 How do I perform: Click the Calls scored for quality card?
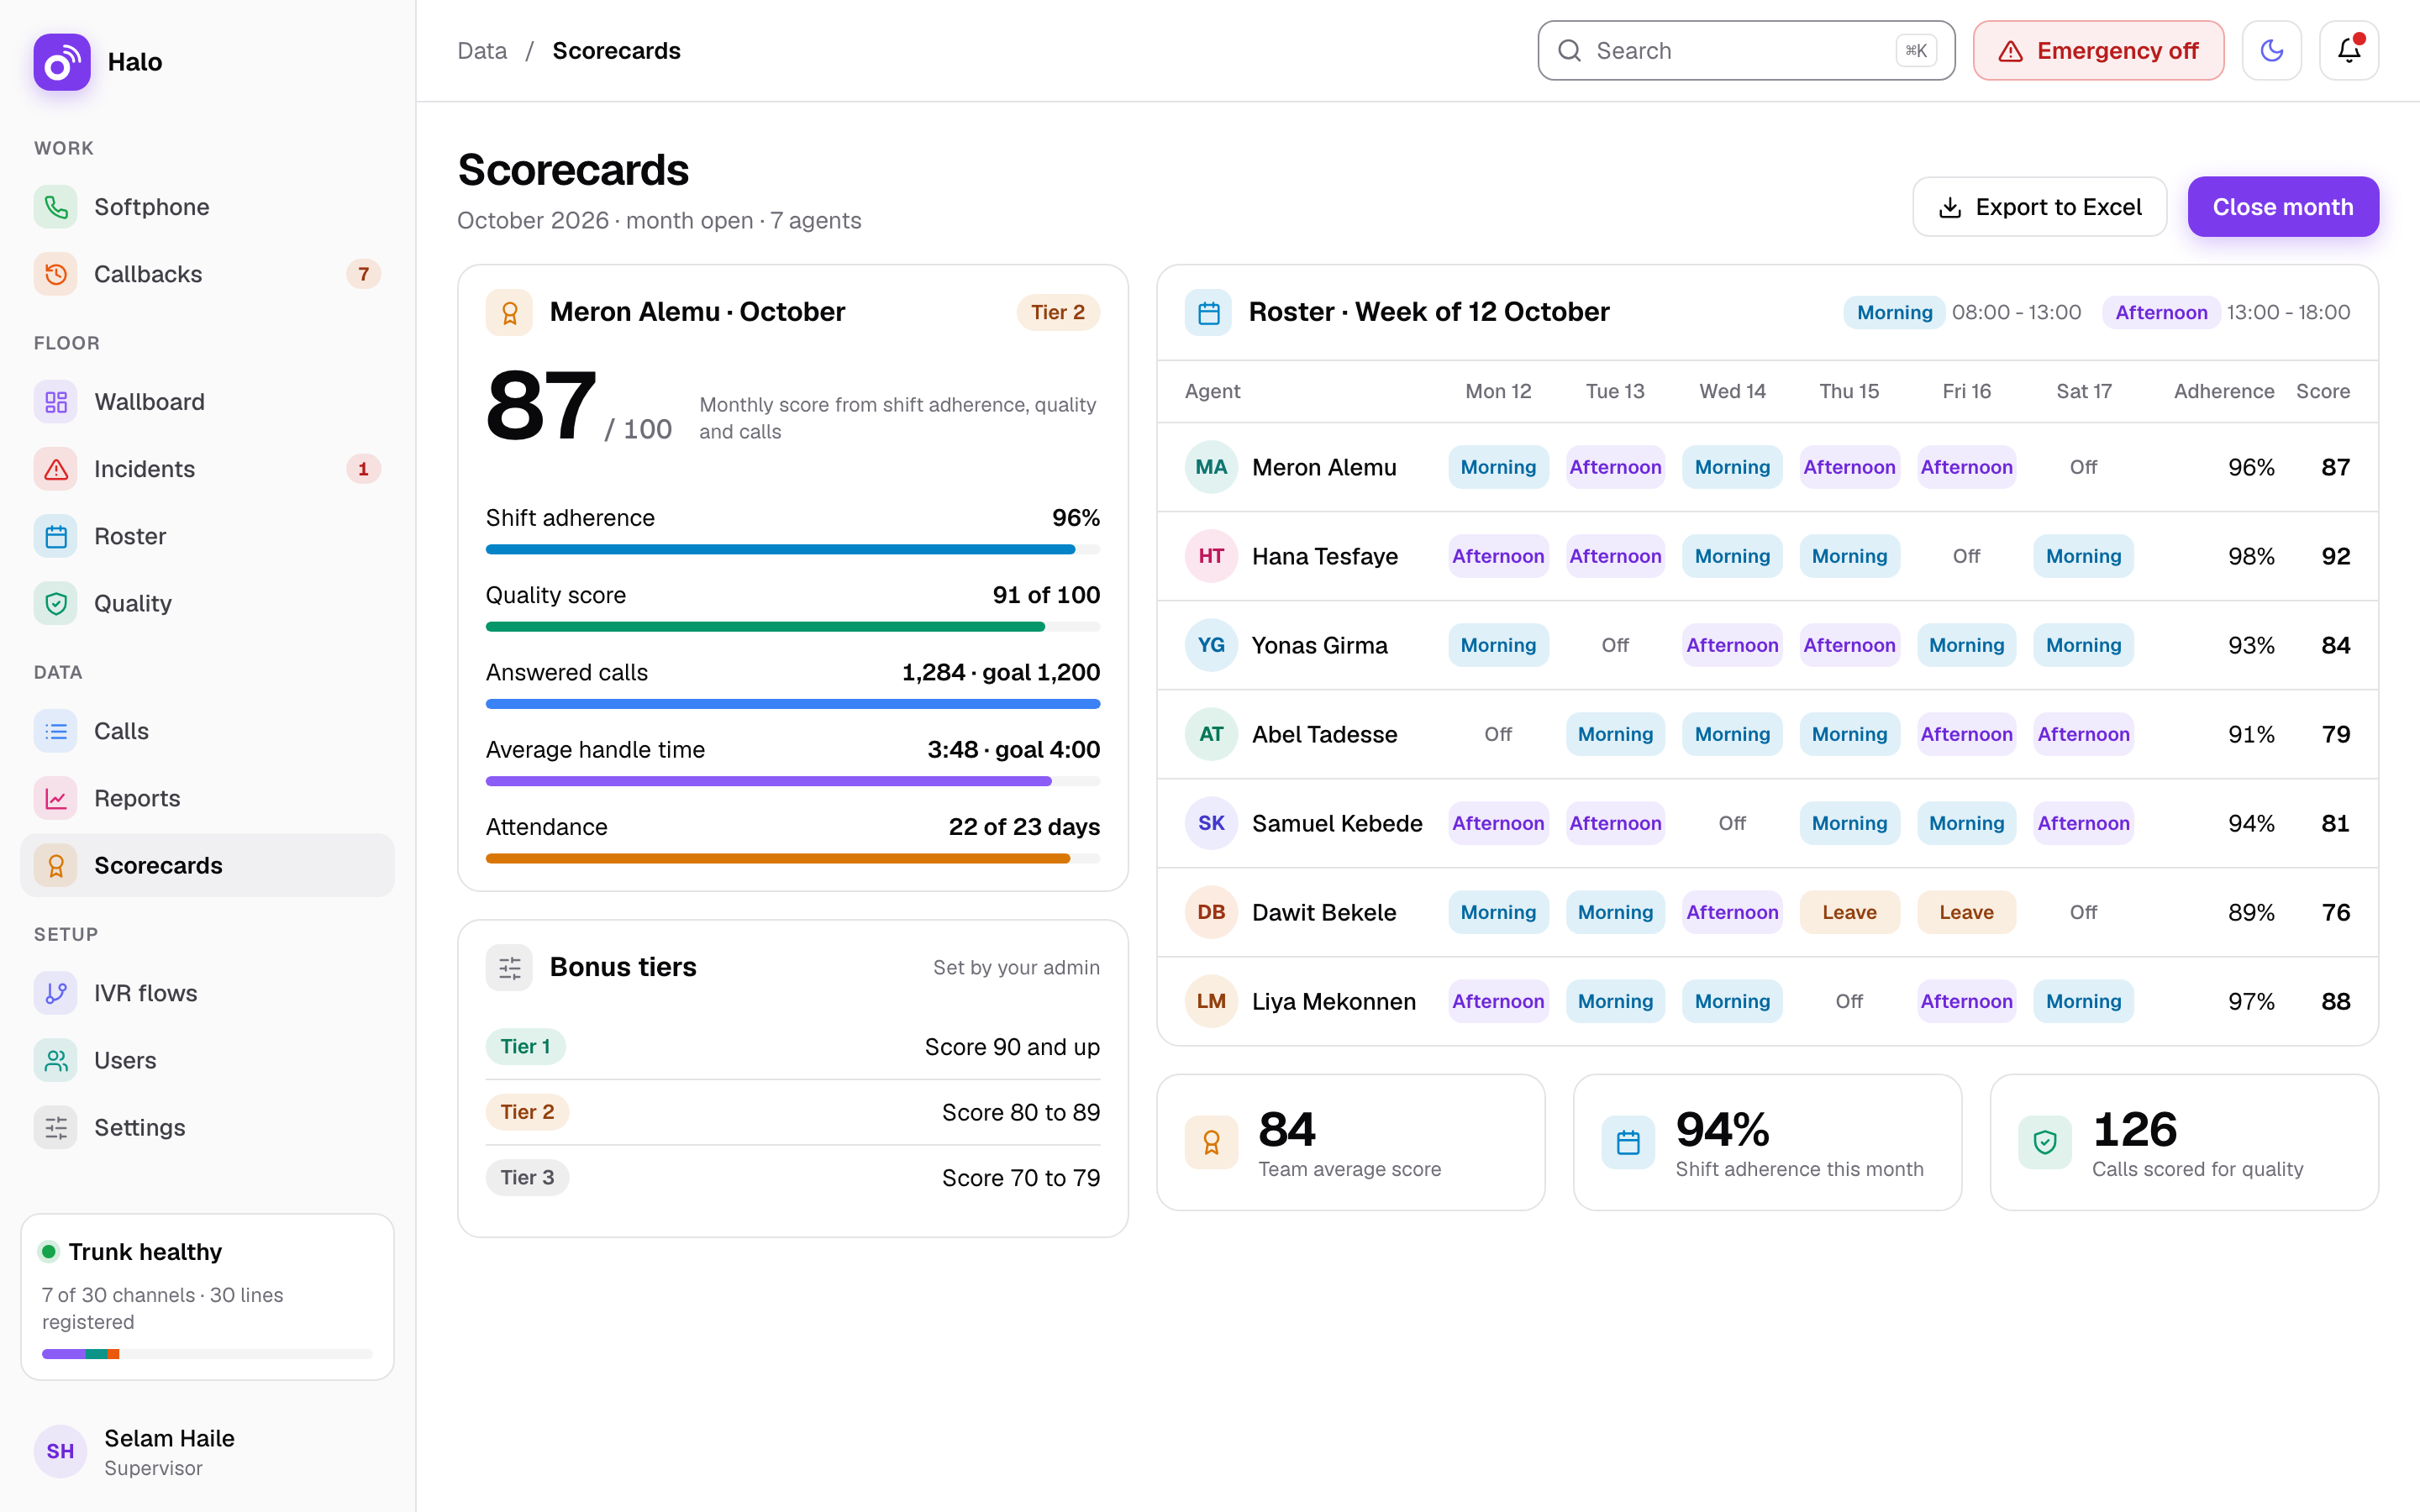pos(2183,1142)
